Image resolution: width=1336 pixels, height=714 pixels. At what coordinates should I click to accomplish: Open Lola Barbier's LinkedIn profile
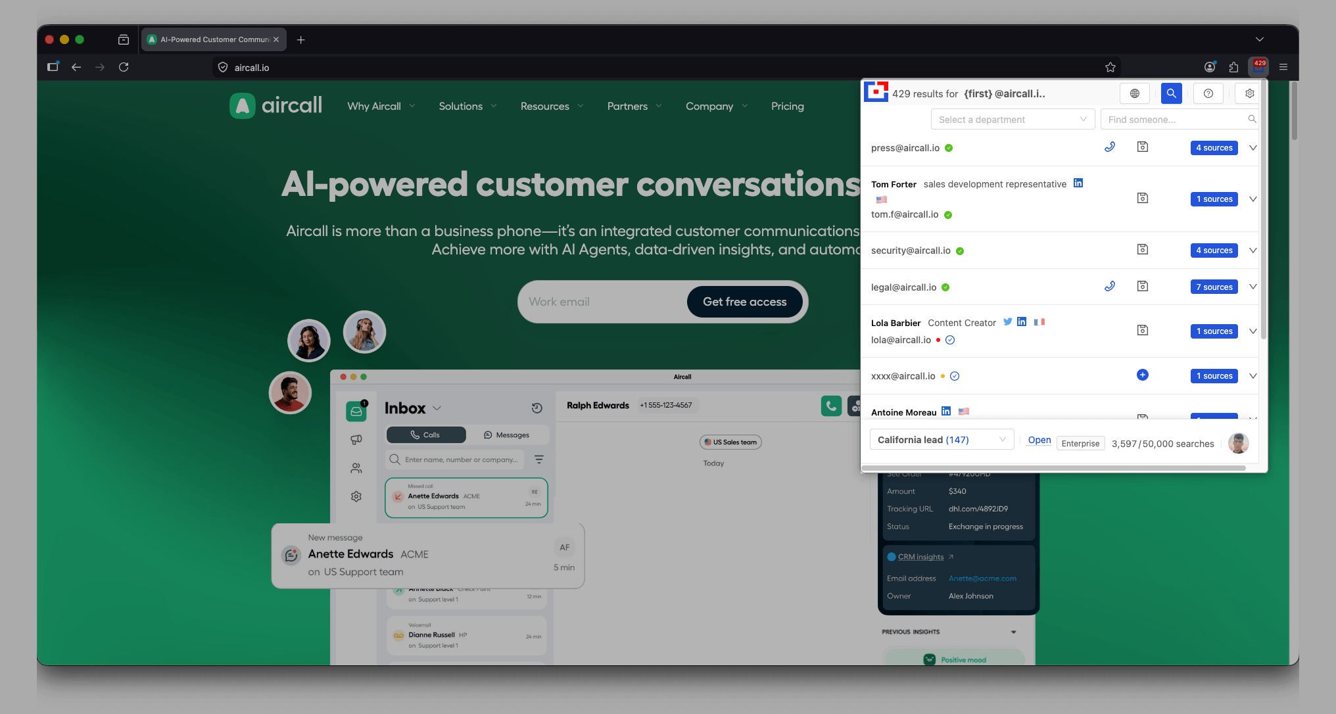click(x=1022, y=321)
